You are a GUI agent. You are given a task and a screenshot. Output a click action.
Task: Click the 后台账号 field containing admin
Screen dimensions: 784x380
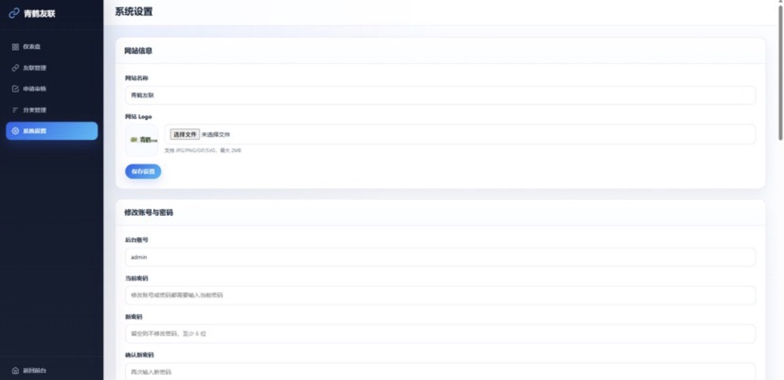441,257
